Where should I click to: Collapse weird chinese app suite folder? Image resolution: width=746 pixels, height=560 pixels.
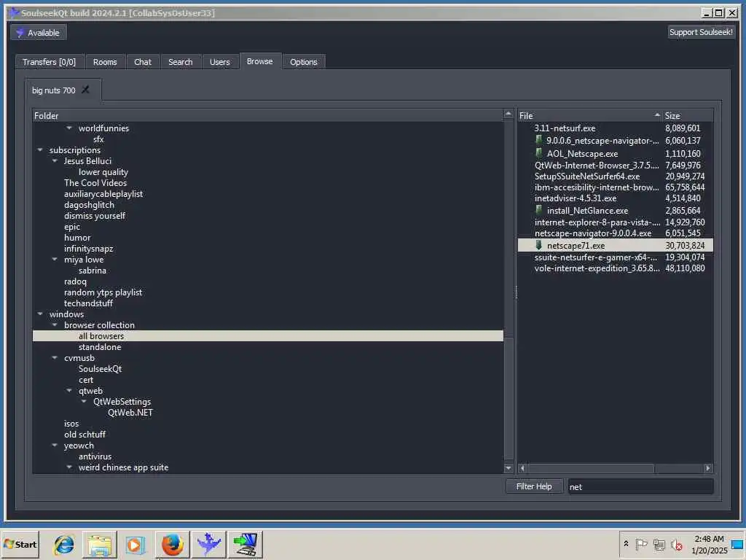(69, 467)
